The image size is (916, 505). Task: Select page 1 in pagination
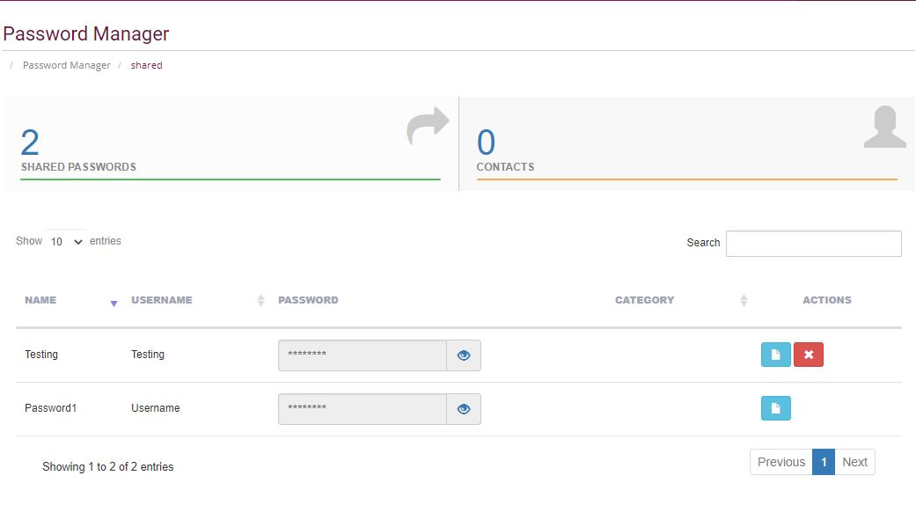pyautogui.click(x=824, y=462)
